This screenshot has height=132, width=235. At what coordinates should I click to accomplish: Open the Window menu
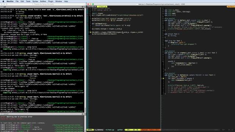[x=58, y=1]
